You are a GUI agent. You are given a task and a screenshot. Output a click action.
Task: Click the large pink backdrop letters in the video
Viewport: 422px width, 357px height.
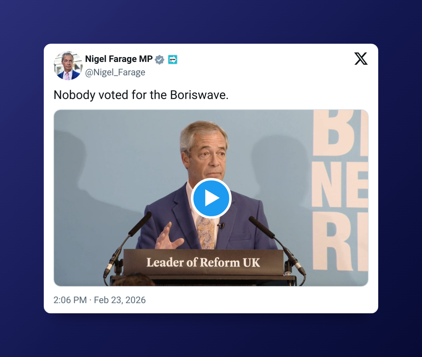click(341, 190)
